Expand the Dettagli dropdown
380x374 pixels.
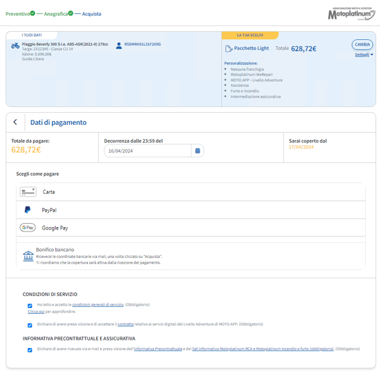pyautogui.click(x=364, y=55)
